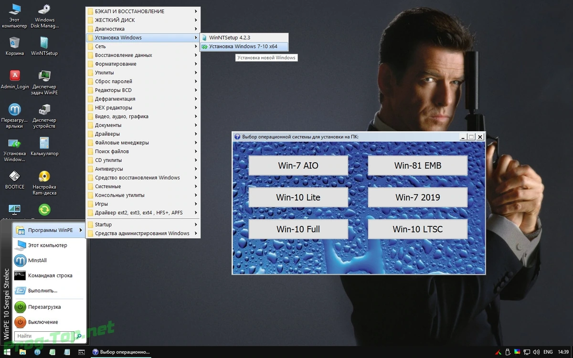The image size is (573, 358).
Task: Open Диспетчер устройств desktop icon
Action: pyautogui.click(x=44, y=116)
